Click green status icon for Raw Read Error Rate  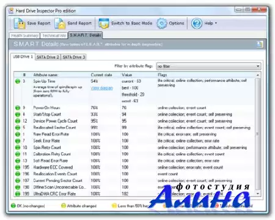pos(18,134)
